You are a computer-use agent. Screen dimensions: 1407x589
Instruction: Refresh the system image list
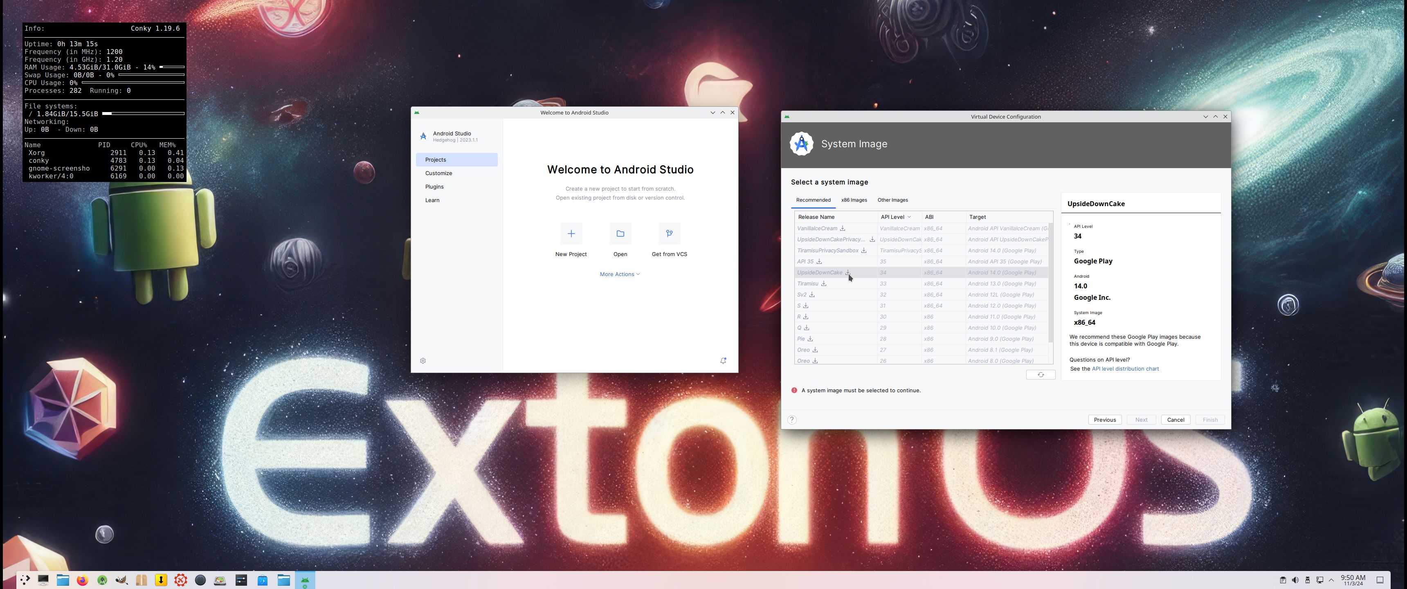pos(1041,375)
